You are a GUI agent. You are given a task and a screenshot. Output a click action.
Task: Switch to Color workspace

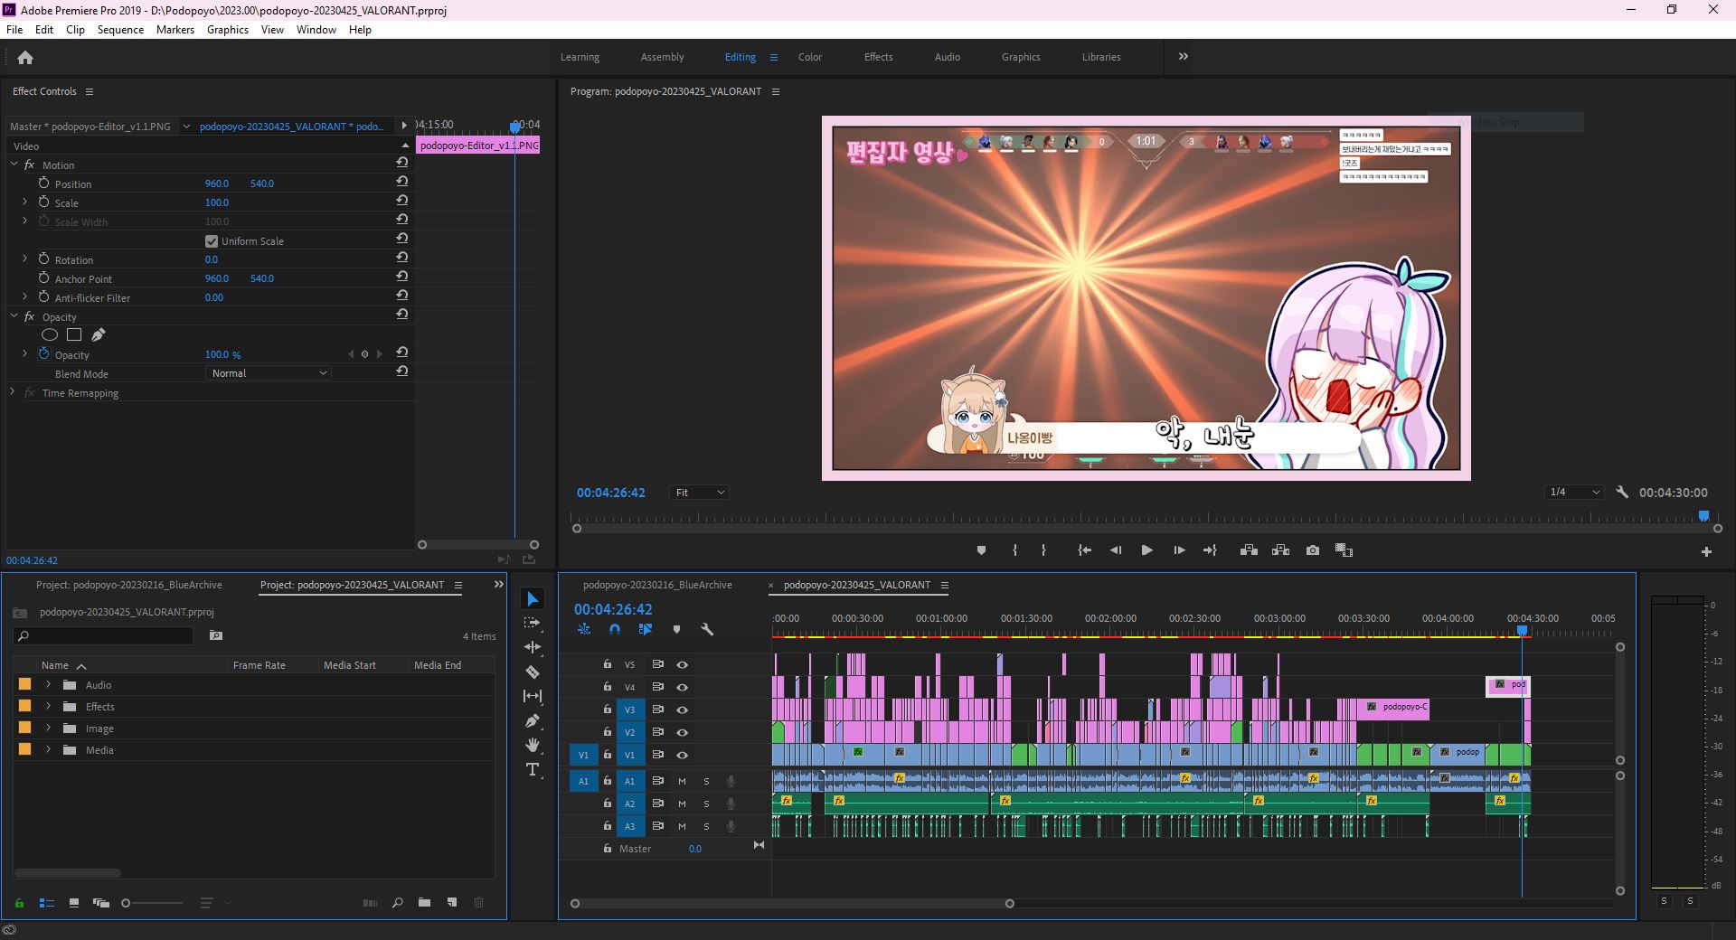[x=809, y=57]
